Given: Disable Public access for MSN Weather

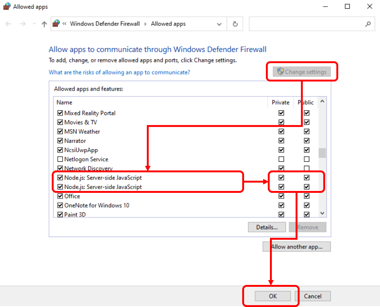Looking at the screenshot, I should [307, 132].
